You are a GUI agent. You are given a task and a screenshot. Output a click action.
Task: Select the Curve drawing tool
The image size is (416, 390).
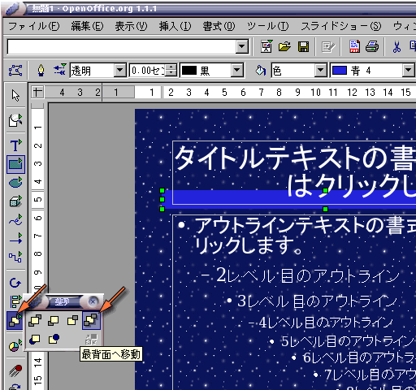(15, 219)
